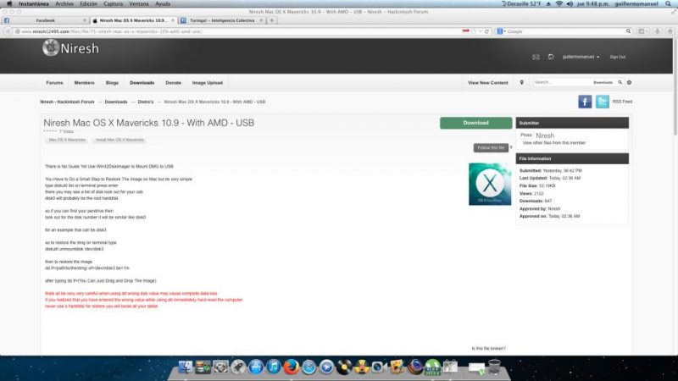678x381 pixels.
Task: Open the App Store dock icon
Action: point(256,367)
